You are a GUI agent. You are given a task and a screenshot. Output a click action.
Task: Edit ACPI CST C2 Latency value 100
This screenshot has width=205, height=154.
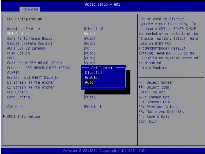click(x=86, y=48)
